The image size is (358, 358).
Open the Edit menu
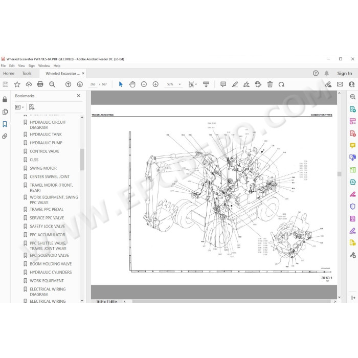[x=12, y=66]
